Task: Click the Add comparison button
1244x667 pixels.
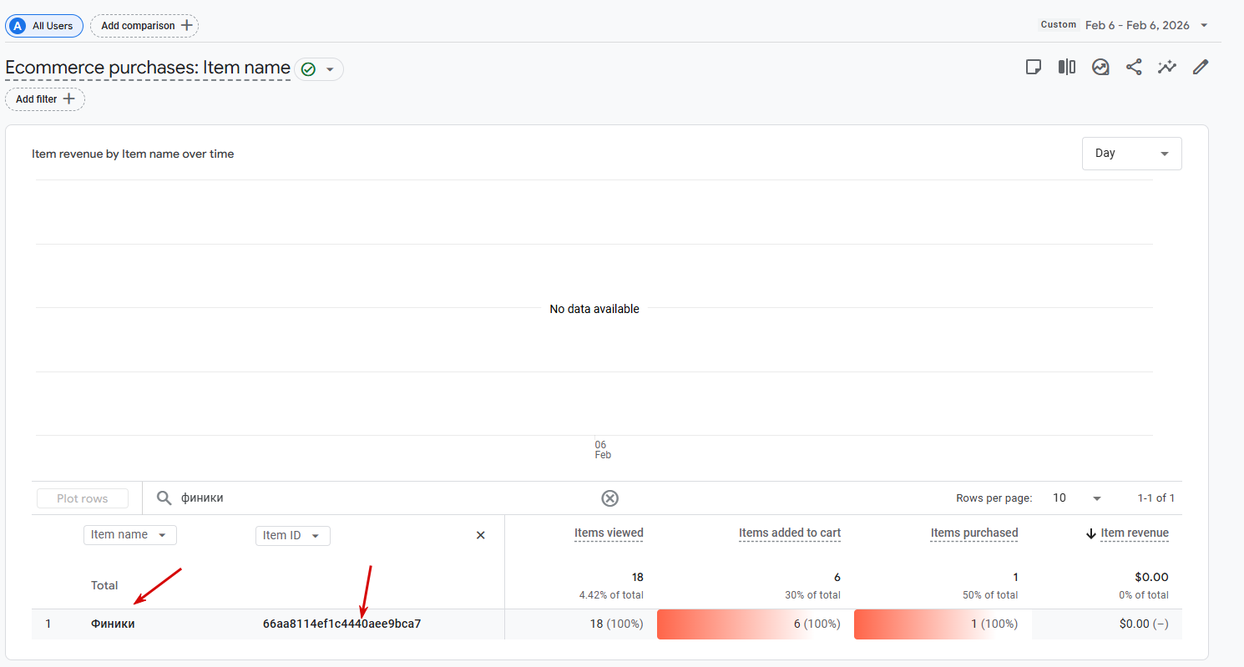Action: [x=144, y=26]
